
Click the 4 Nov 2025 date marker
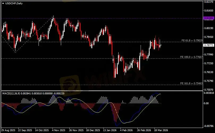[59, 131]
